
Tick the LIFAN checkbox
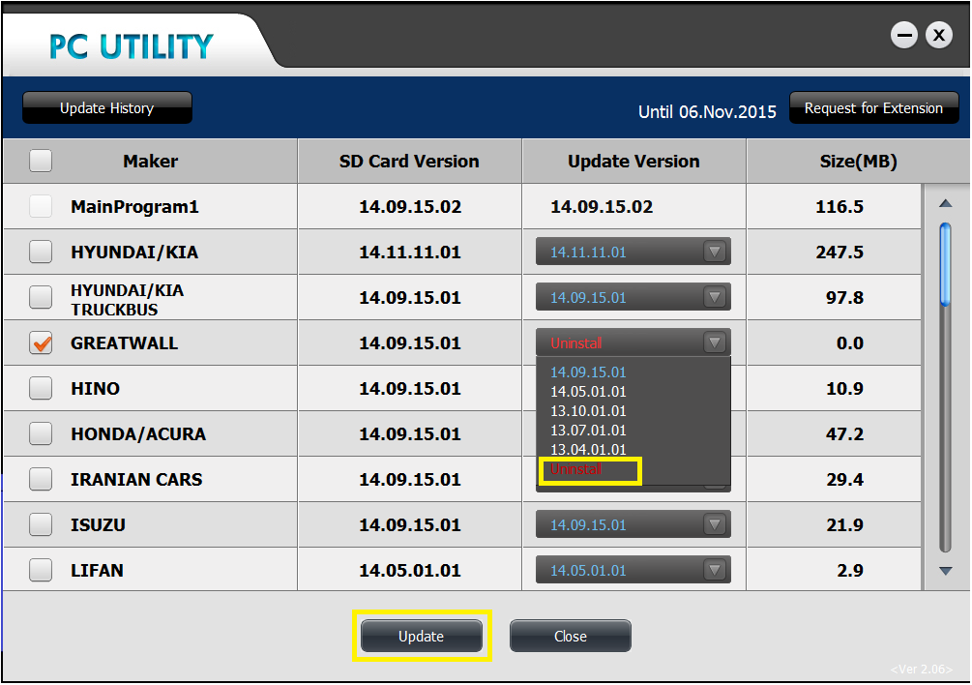(x=41, y=571)
